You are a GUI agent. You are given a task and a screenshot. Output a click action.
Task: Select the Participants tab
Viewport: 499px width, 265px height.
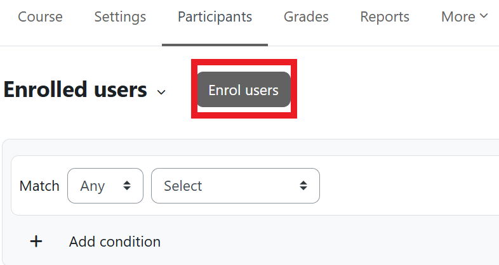pos(215,16)
